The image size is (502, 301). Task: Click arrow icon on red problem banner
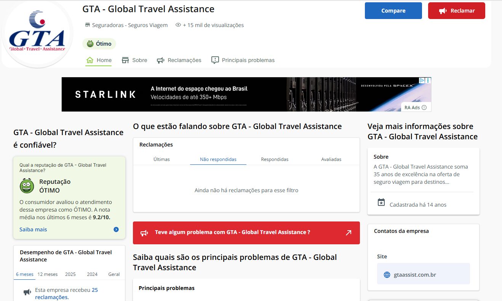pos(348,233)
